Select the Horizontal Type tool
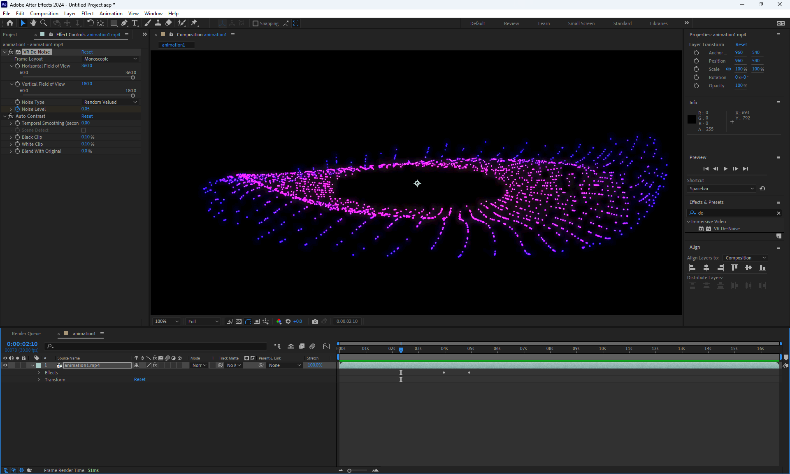 [x=135, y=23]
